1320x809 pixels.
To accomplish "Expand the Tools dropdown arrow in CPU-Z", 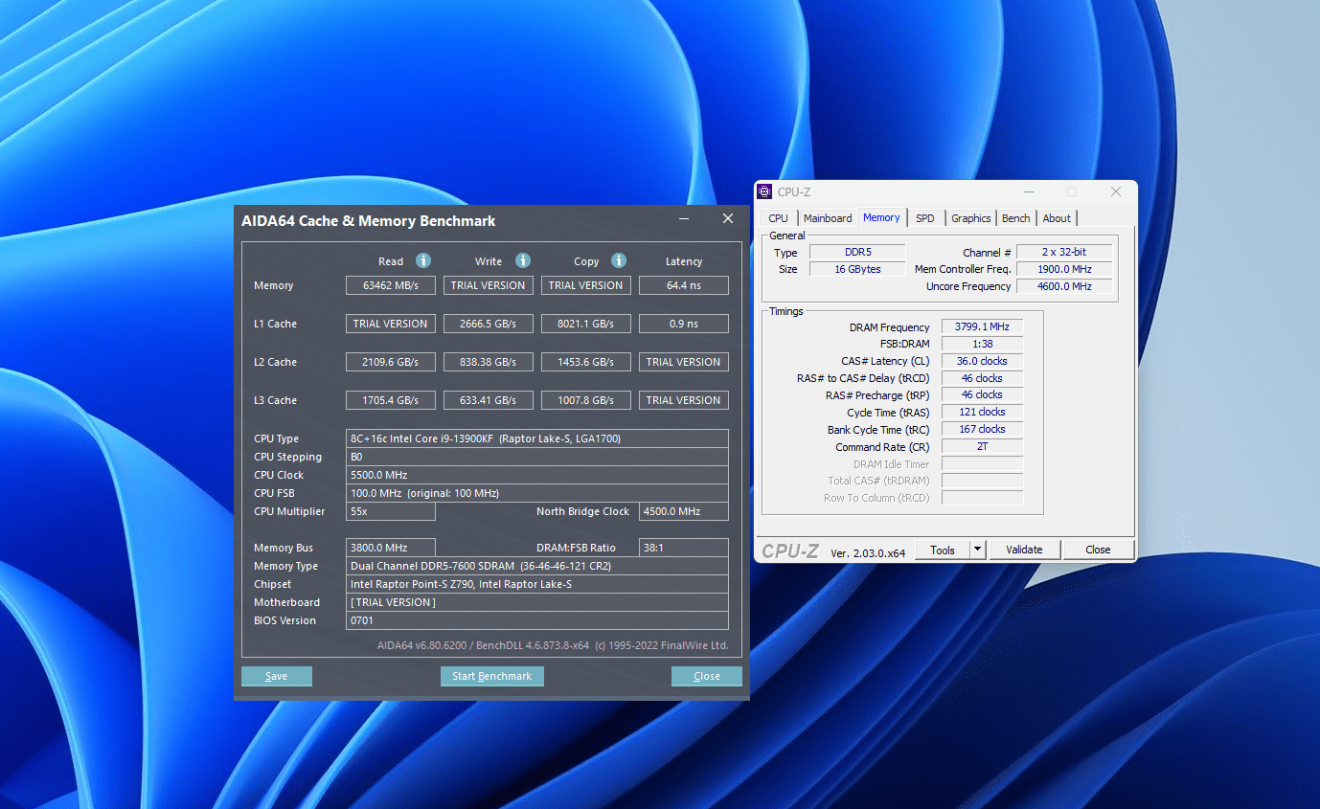I will click(977, 550).
